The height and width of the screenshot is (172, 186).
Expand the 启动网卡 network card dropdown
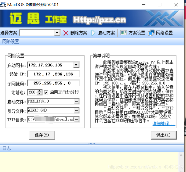pos(76,65)
